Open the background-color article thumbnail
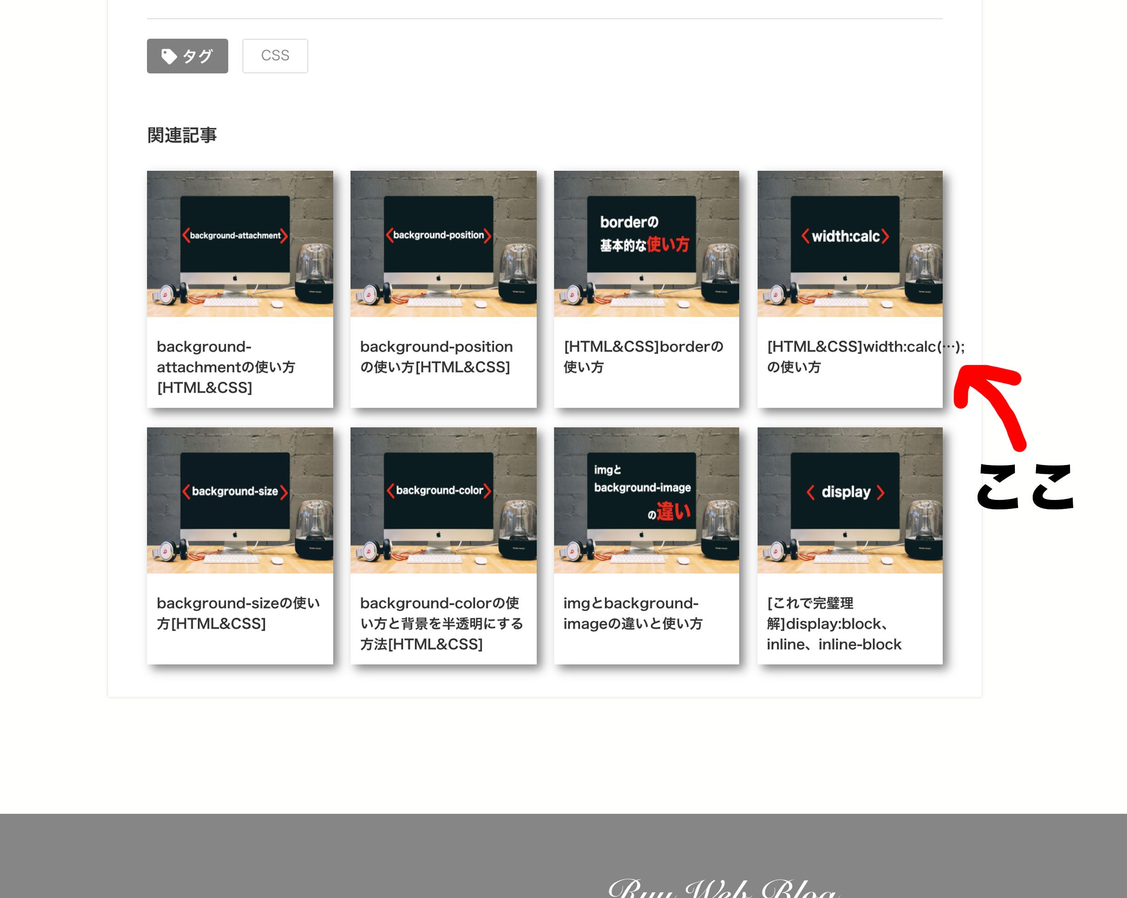 443,500
